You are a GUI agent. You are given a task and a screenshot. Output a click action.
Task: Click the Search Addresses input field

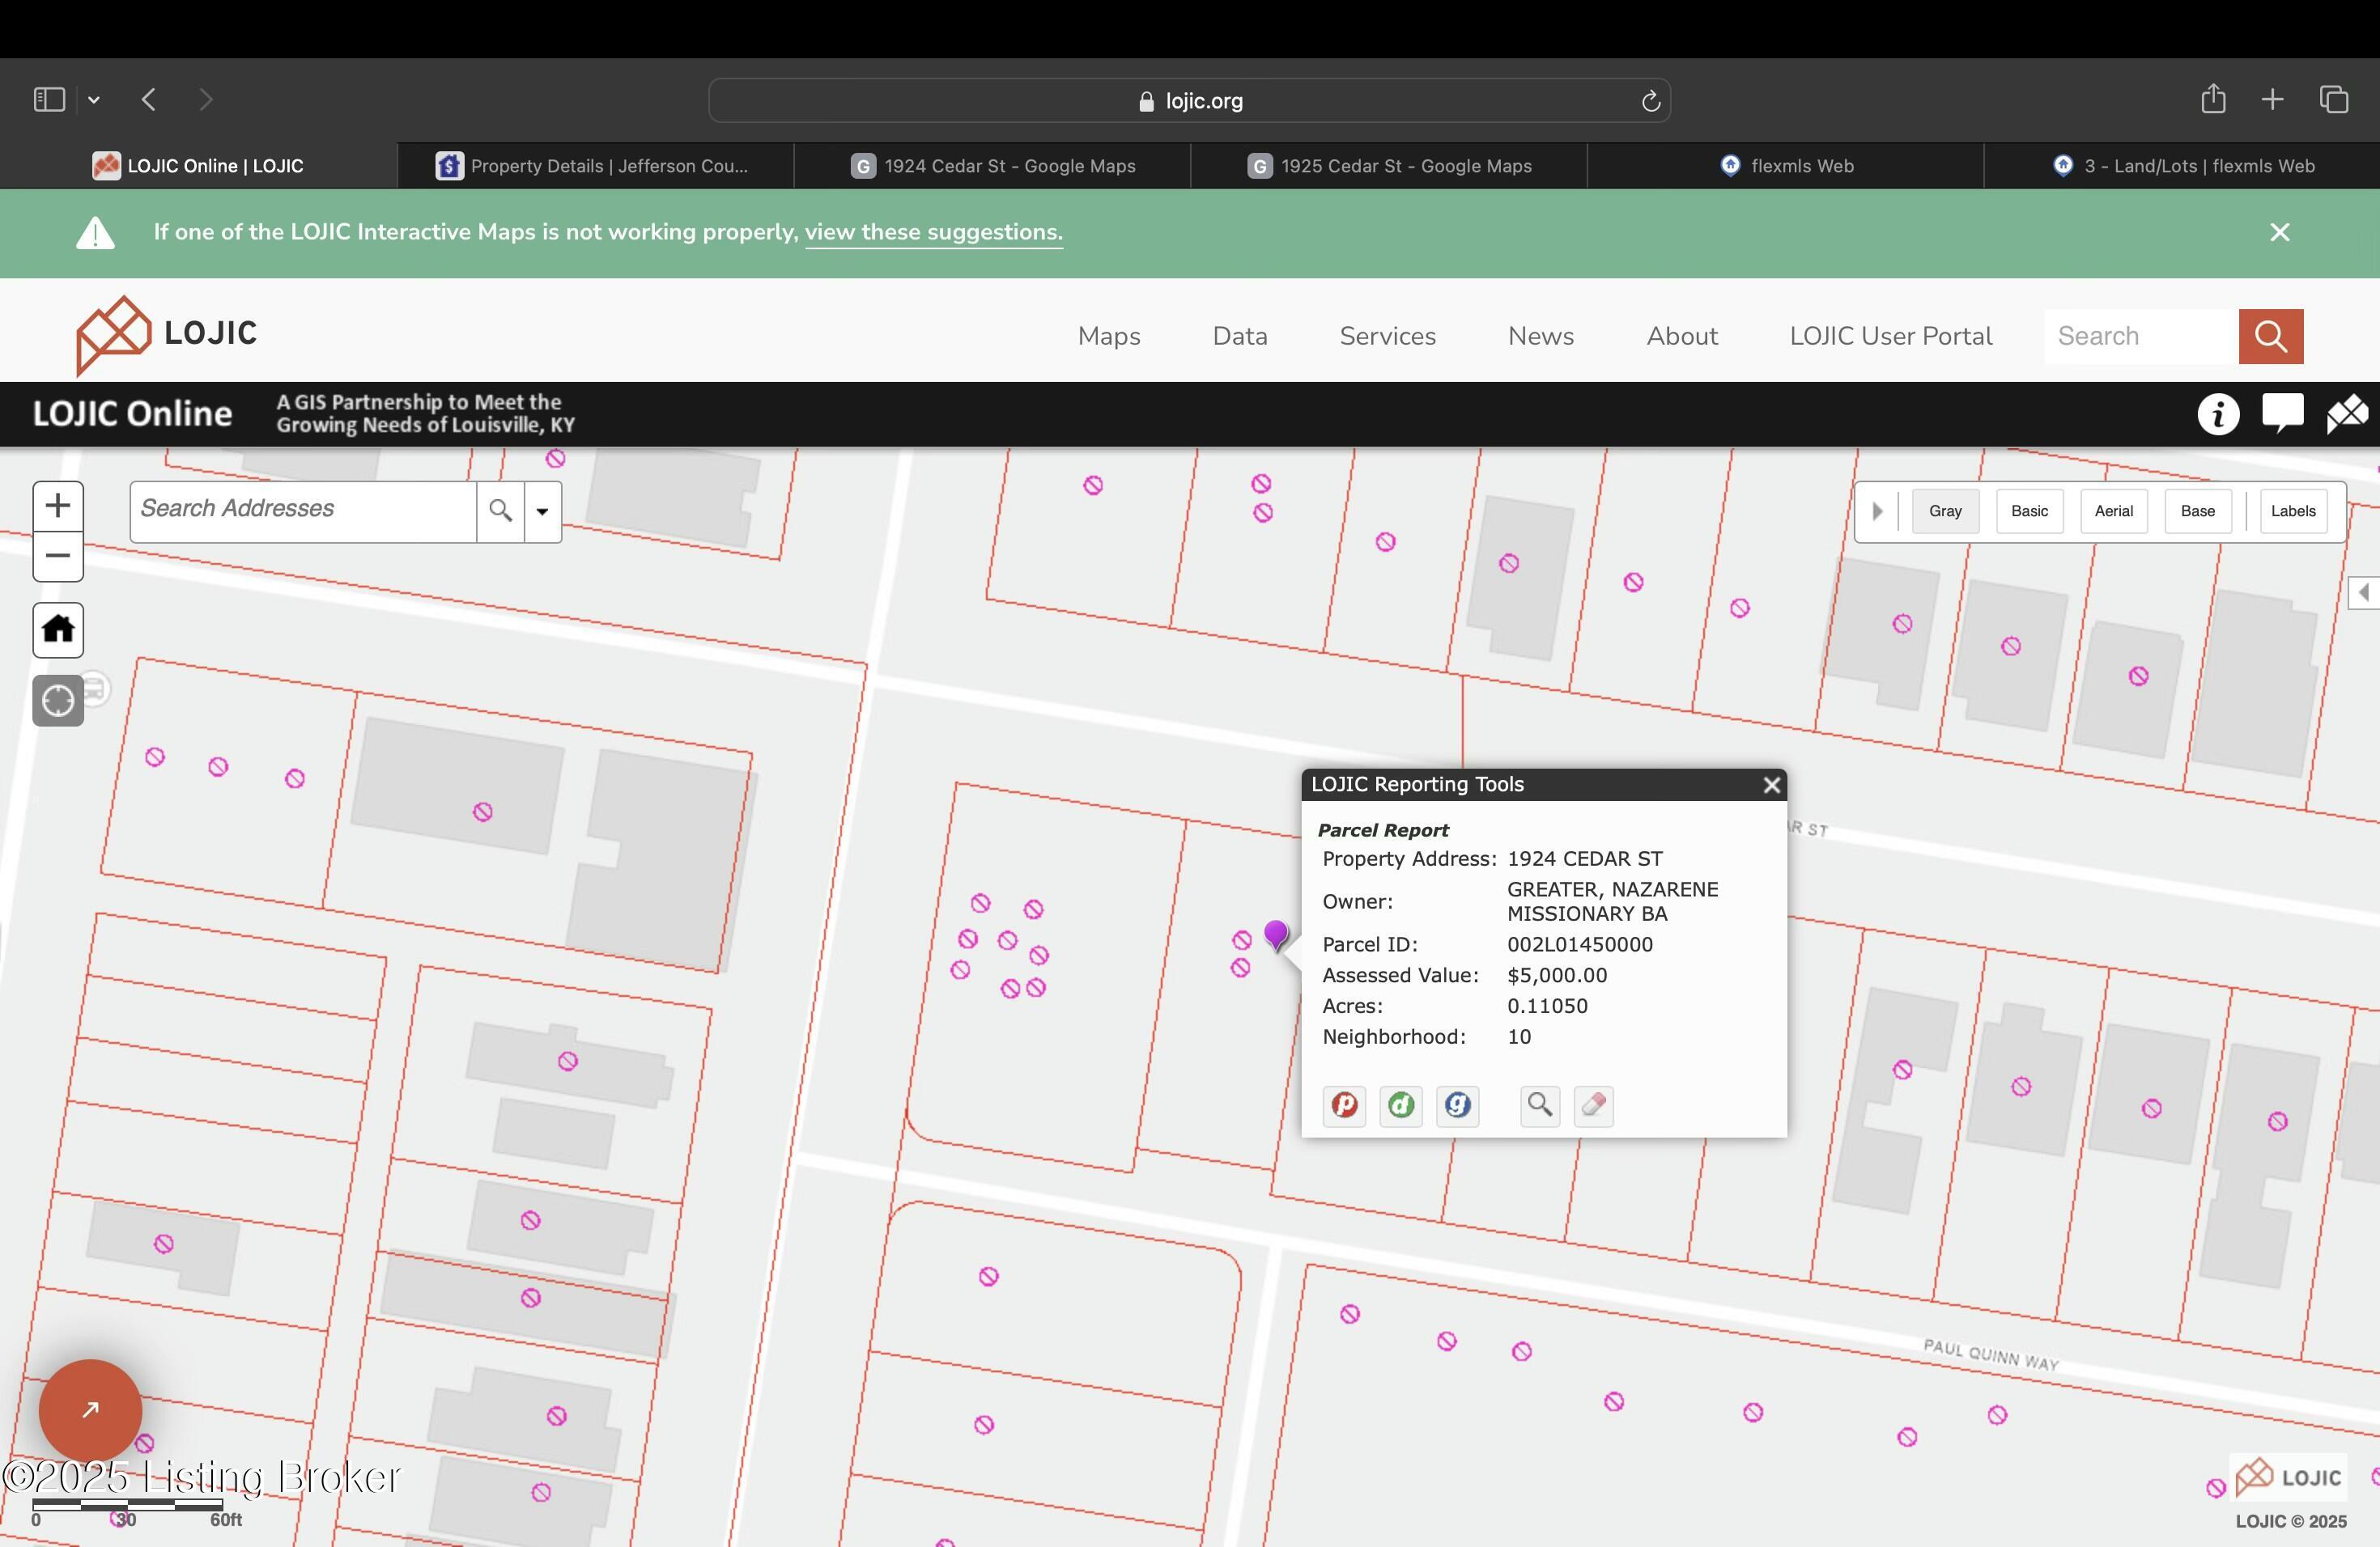tap(302, 510)
